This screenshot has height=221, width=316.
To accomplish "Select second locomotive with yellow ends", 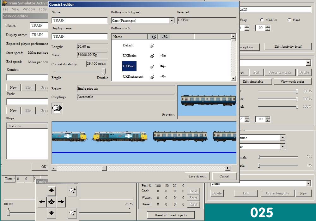I will click(x=120, y=136).
